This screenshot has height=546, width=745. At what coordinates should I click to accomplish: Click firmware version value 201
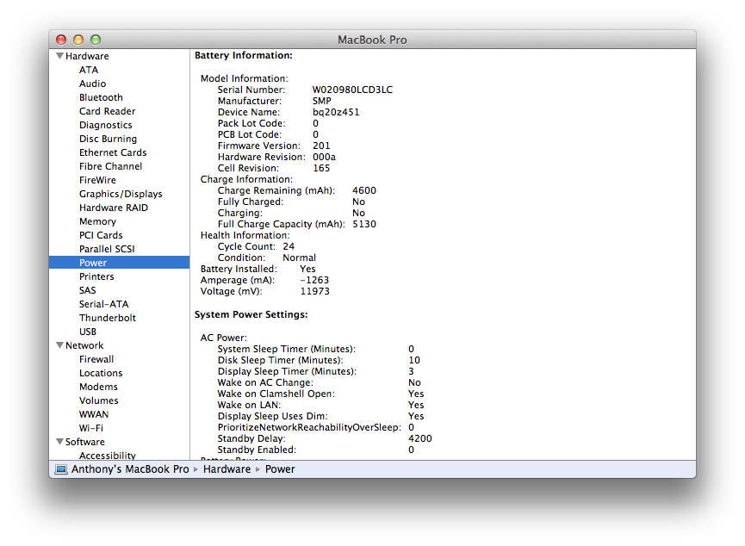pyautogui.click(x=321, y=146)
